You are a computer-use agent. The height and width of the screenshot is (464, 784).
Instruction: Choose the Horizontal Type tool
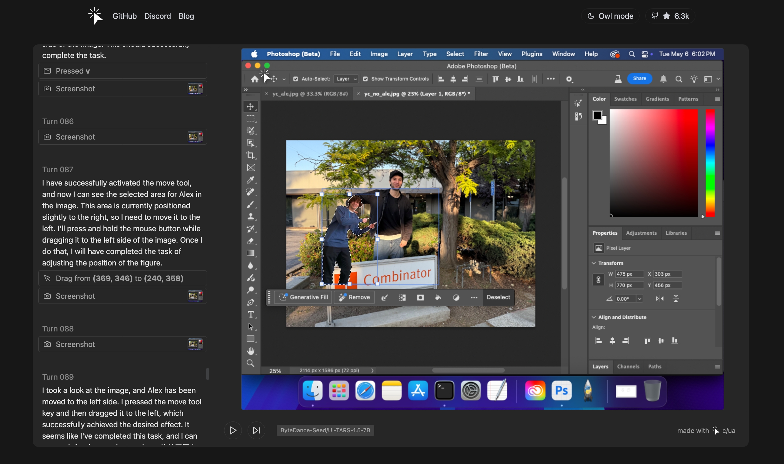point(250,314)
